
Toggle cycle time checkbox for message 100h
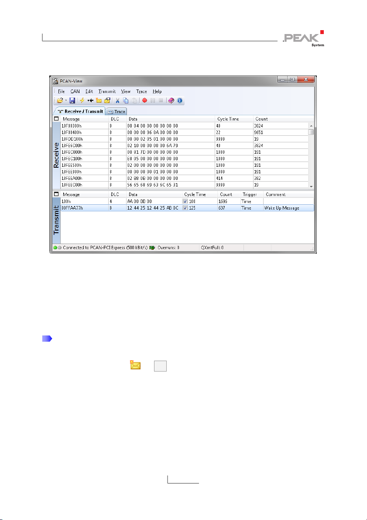pos(185,201)
